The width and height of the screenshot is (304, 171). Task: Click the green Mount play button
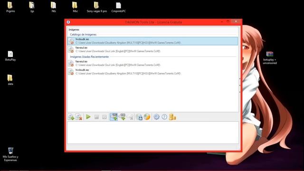(x=88, y=117)
